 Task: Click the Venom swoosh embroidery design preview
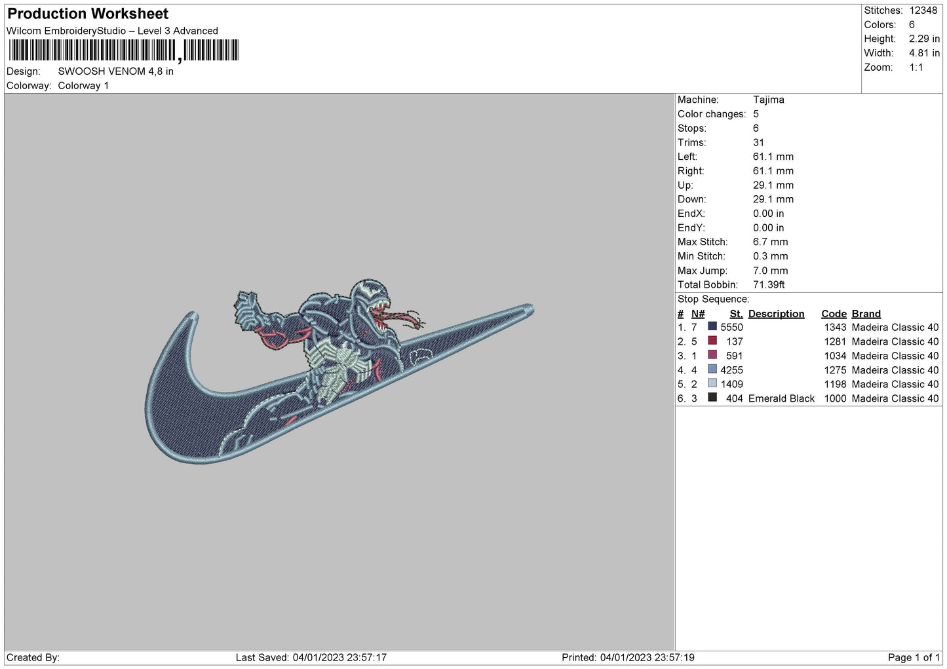coord(339,377)
